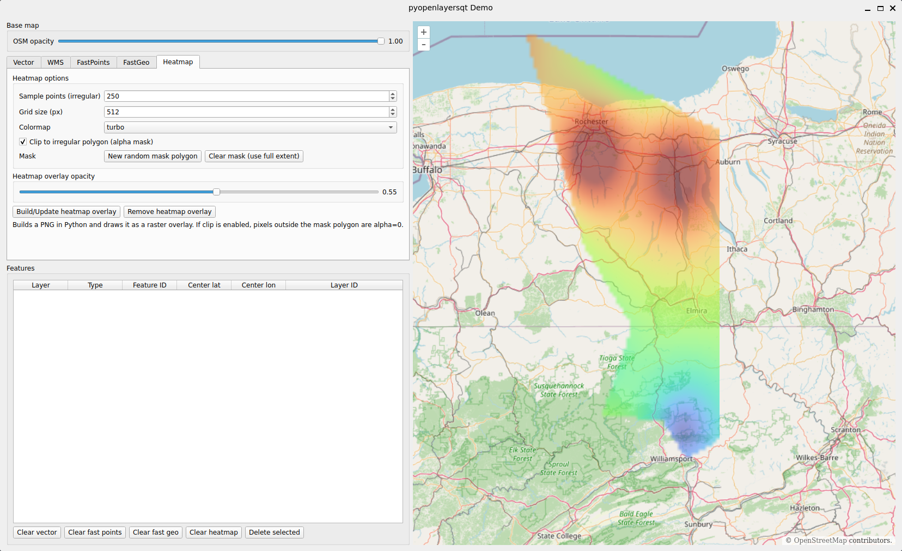Open the FastPoints tab

point(93,63)
